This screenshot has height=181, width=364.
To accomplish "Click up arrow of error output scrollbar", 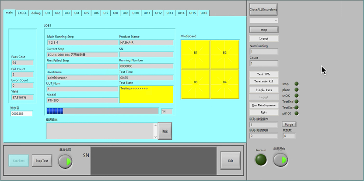I will [154, 126].
